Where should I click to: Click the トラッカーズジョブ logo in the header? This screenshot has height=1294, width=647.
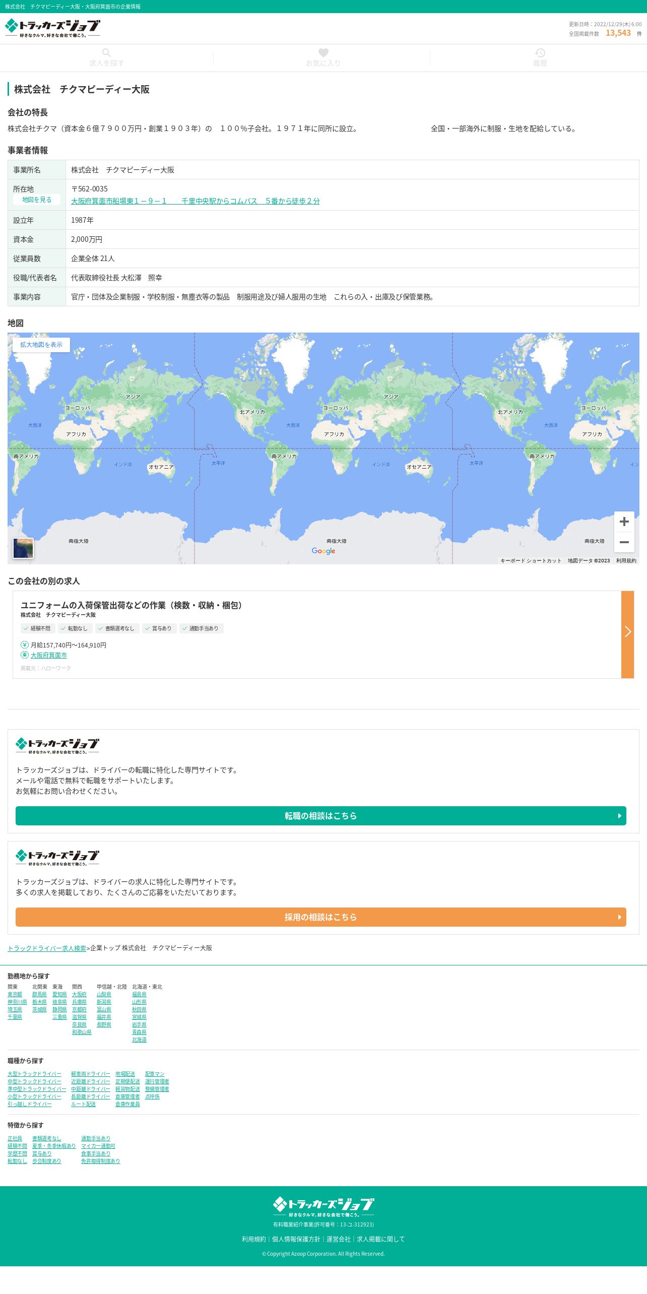click(x=52, y=28)
